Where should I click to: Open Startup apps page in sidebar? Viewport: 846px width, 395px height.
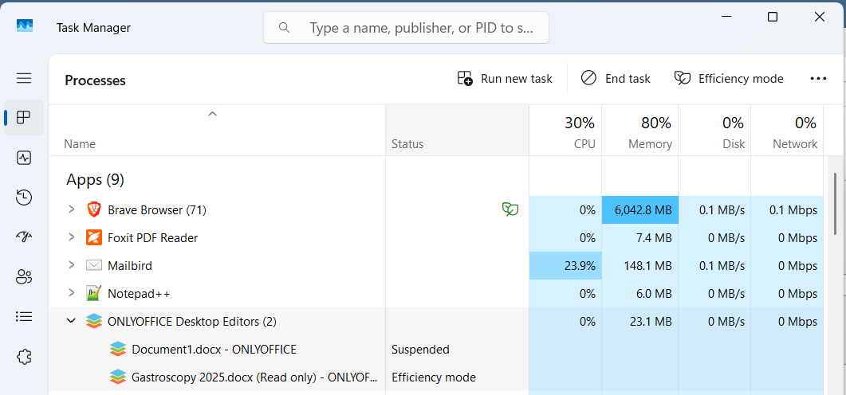(24, 237)
